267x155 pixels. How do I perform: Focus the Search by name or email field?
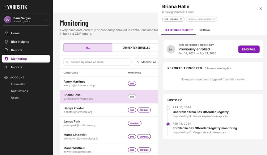pyautogui.click(x=97, y=62)
